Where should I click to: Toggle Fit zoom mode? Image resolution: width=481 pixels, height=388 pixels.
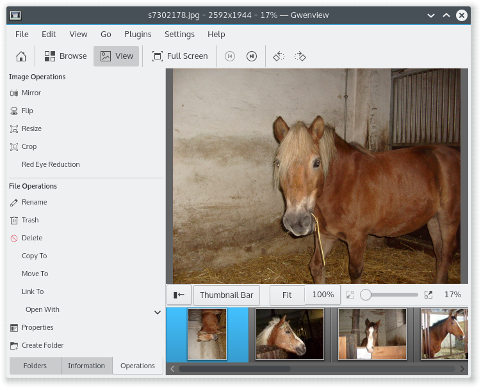click(x=287, y=295)
